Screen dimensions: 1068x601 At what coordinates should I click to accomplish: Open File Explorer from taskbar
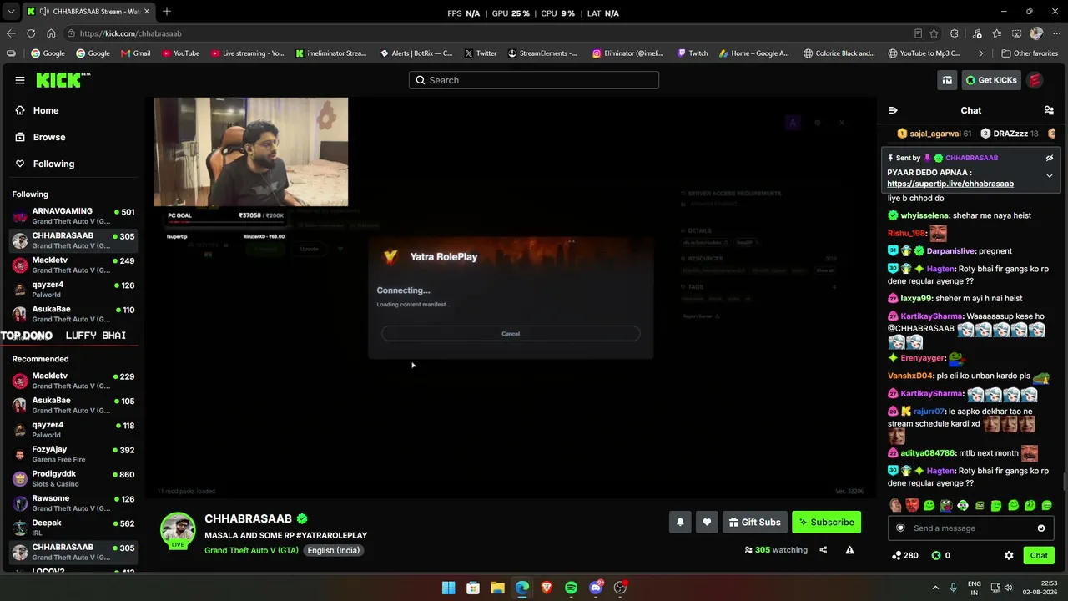point(497,588)
